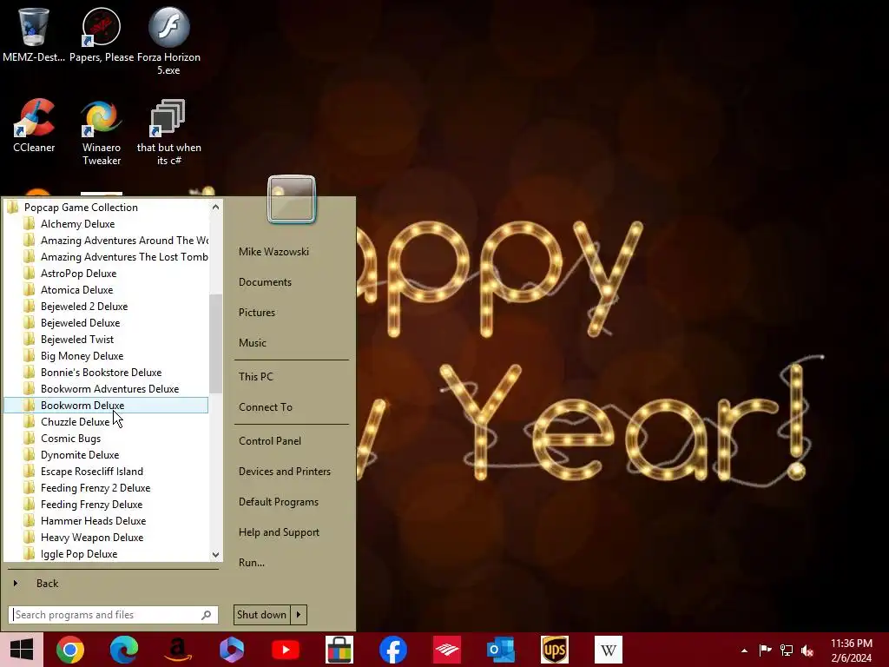The width and height of the screenshot is (889, 667).
Task: Open the Outlook taskbar icon
Action: click(x=501, y=650)
